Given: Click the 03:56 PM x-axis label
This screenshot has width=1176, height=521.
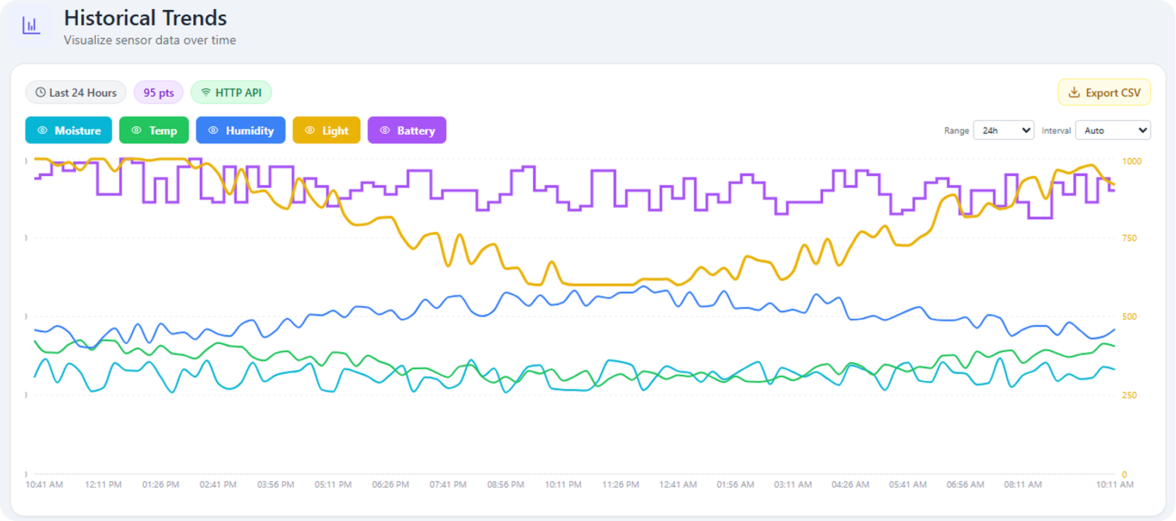Looking at the screenshot, I should point(275,485).
